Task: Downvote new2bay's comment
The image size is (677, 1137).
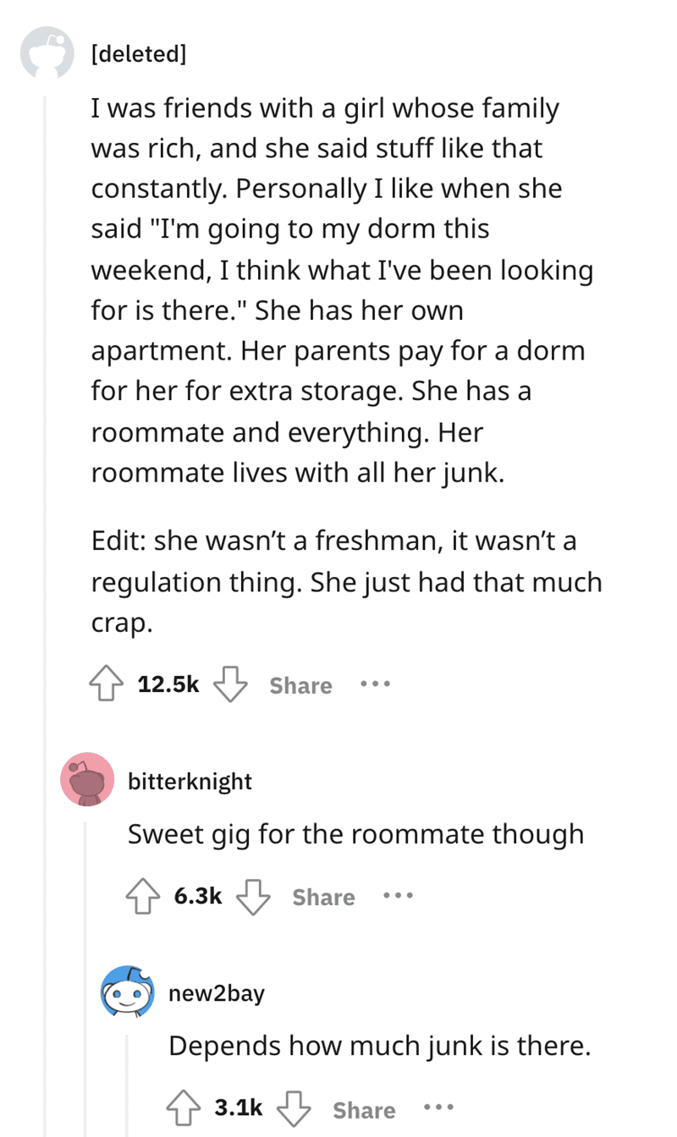Action: (292, 1108)
